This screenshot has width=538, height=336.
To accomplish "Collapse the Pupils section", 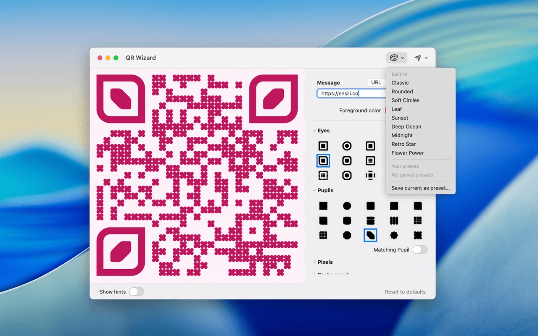I will point(314,190).
